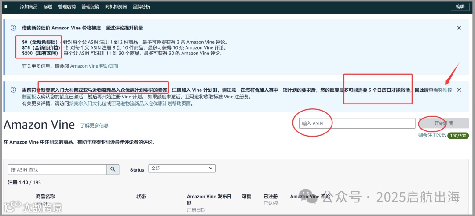Screen dimensions: 475x216
Task: Open 亚马逊物流新品入仓优惠计划帮助页面 link
Action: [x=151, y=104]
